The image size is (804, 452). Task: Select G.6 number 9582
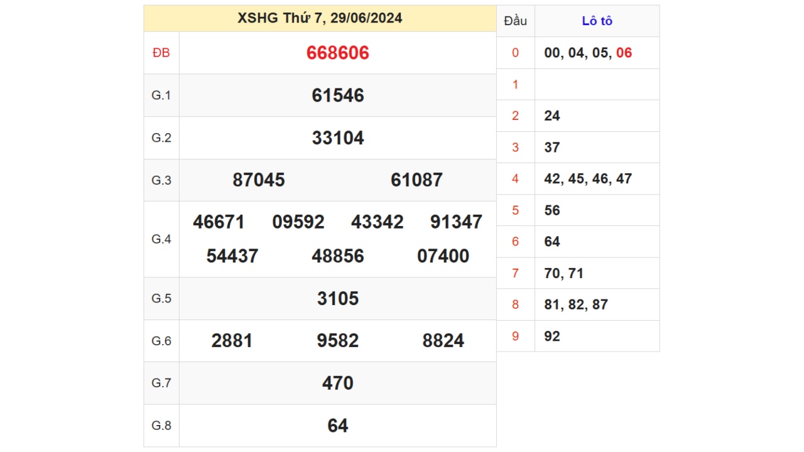click(x=338, y=341)
